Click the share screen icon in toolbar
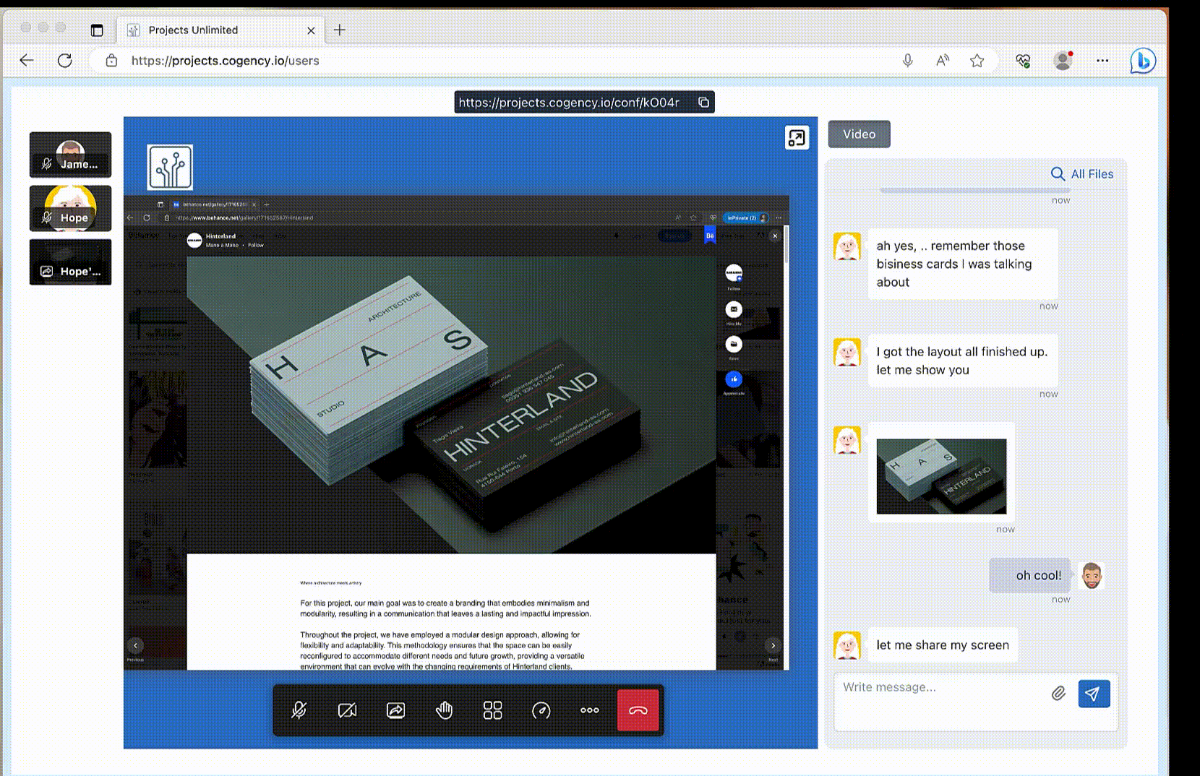This screenshot has width=1200, height=776. 395,710
